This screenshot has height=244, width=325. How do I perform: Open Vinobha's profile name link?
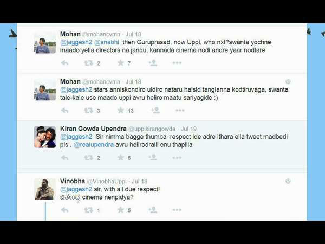(x=73, y=181)
